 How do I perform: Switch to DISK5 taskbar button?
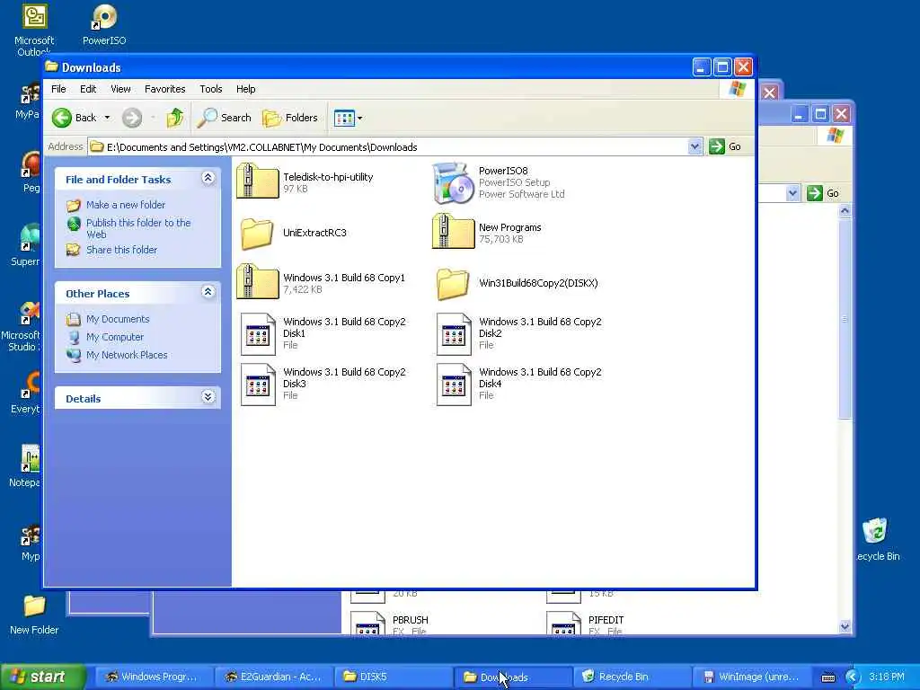[394, 677]
